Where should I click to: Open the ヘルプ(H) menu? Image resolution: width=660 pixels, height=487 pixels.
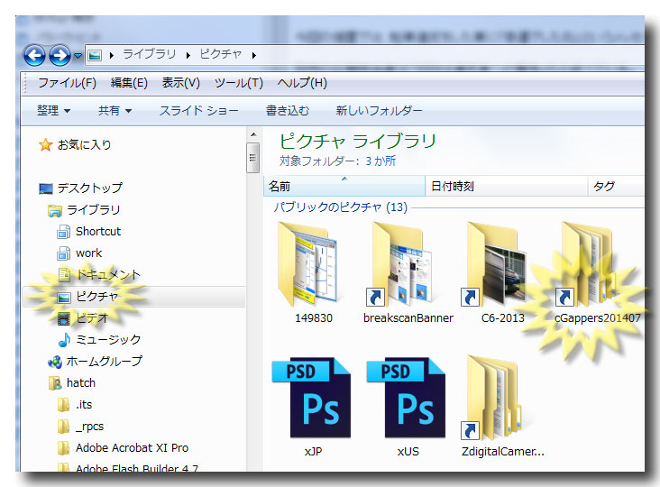(x=302, y=83)
